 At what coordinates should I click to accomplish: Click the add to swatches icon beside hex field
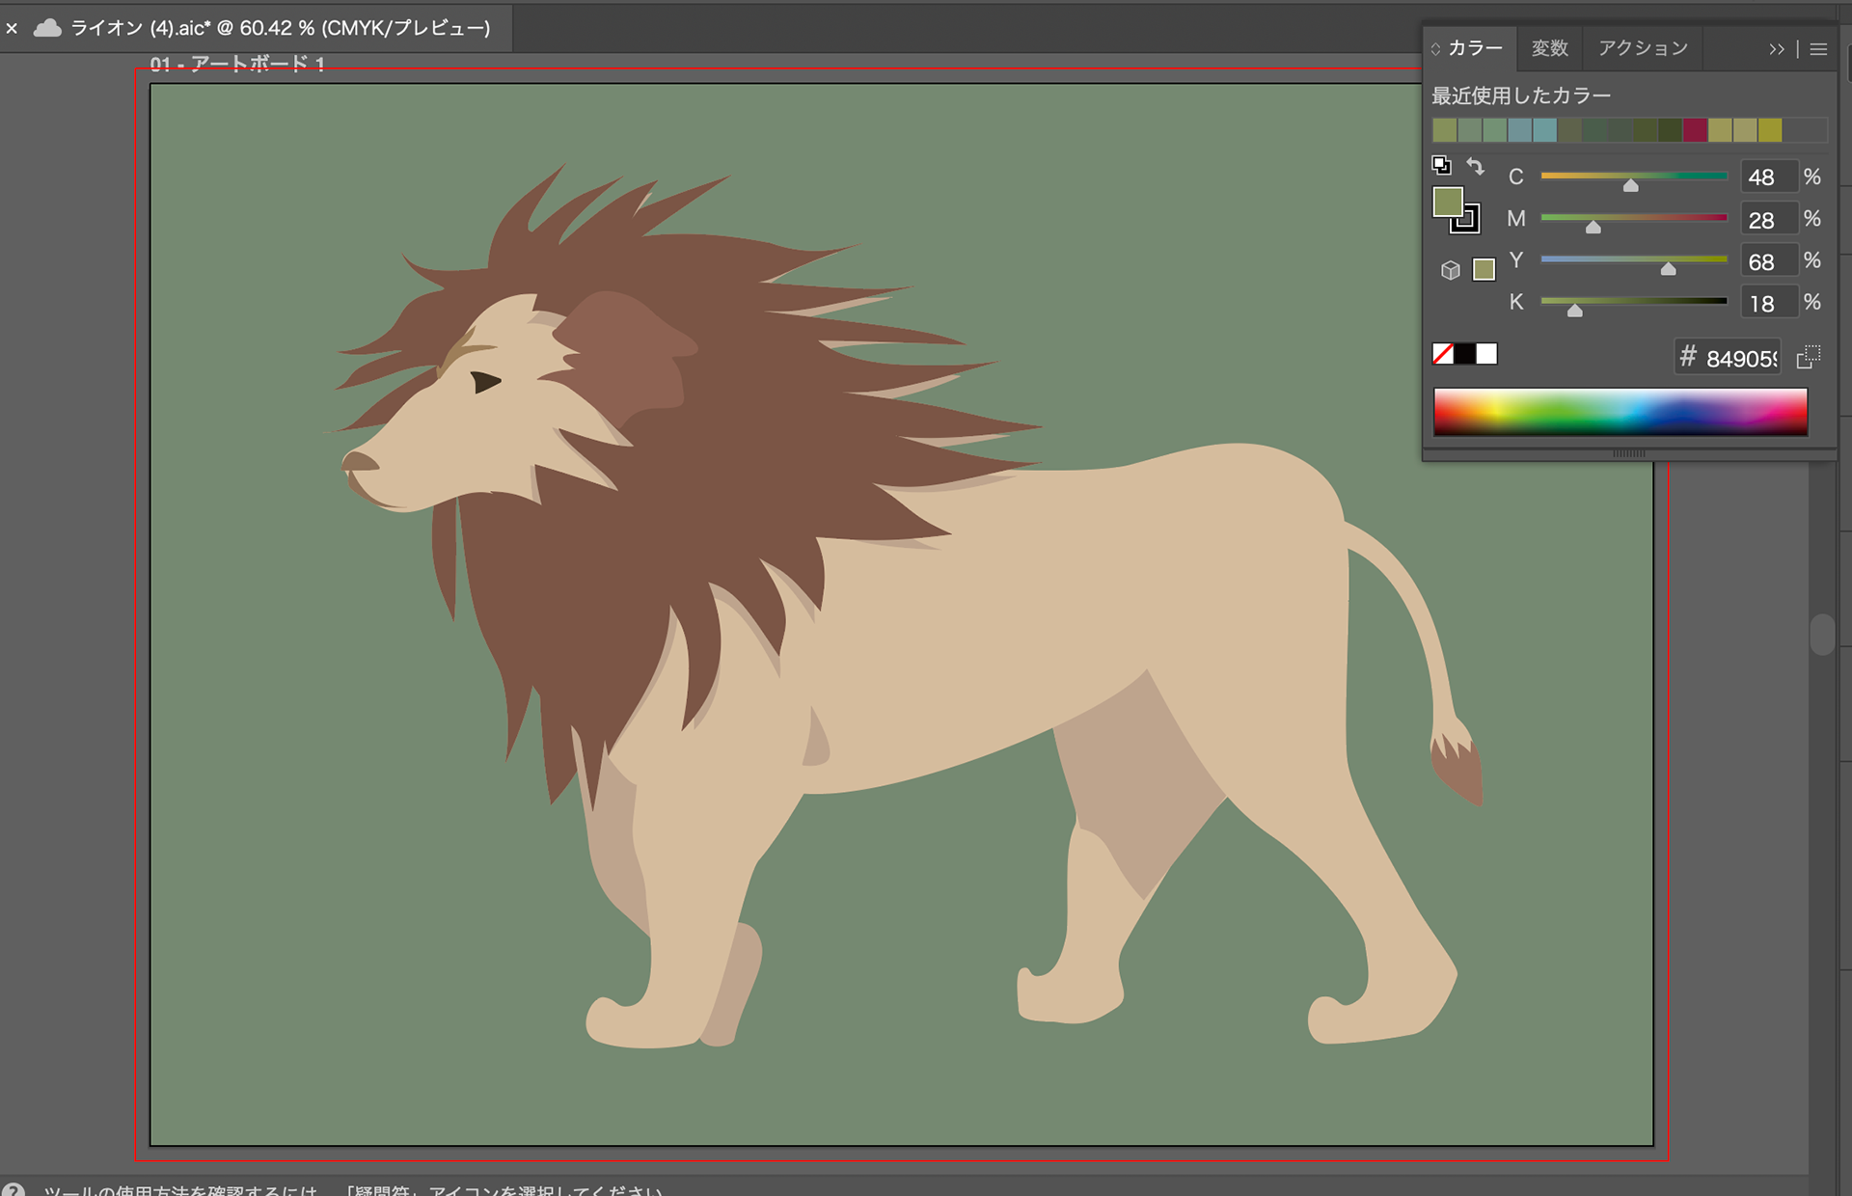(1809, 358)
